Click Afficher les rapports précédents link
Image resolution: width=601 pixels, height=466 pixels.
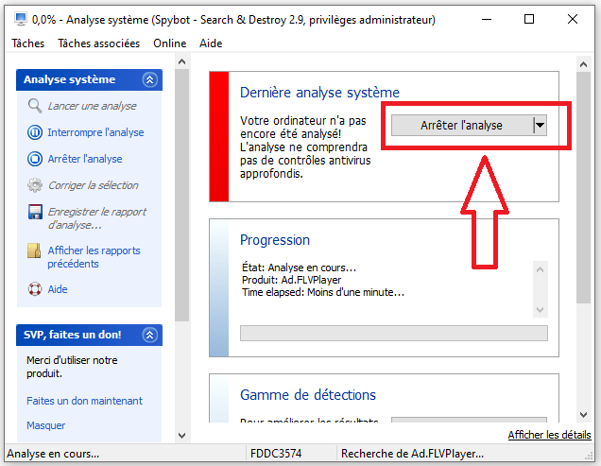[94, 257]
